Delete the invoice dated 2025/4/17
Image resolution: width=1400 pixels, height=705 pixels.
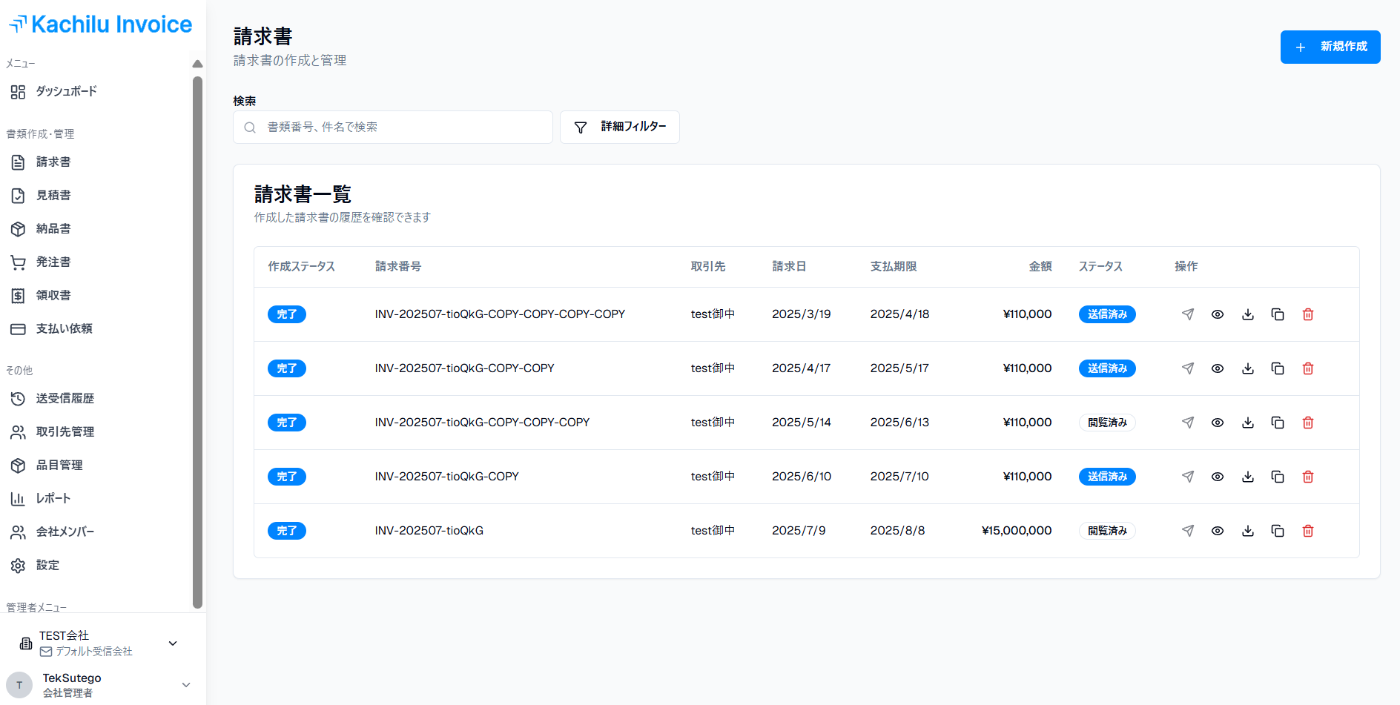point(1308,368)
